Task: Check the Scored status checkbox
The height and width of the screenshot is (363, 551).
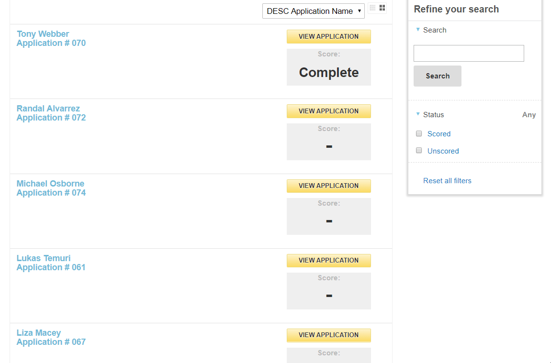Action: point(419,133)
